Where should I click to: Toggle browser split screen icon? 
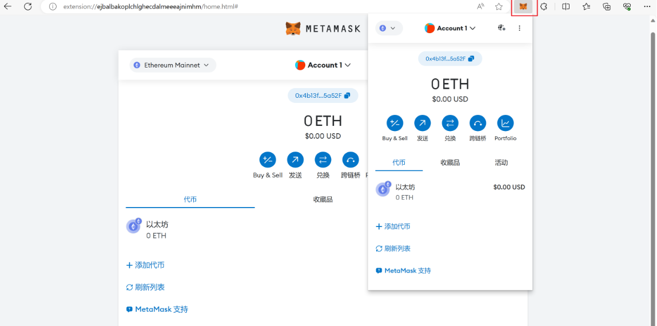coord(566,7)
